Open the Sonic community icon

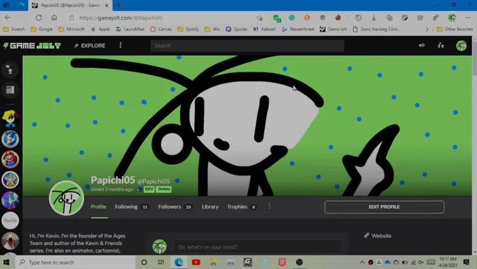pyautogui.click(x=10, y=139)
